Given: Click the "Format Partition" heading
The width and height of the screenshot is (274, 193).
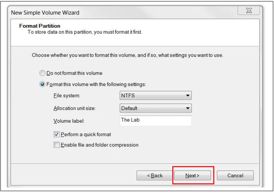Looking at the screenshot, I should pyautogui.click(x=40, y=26).
